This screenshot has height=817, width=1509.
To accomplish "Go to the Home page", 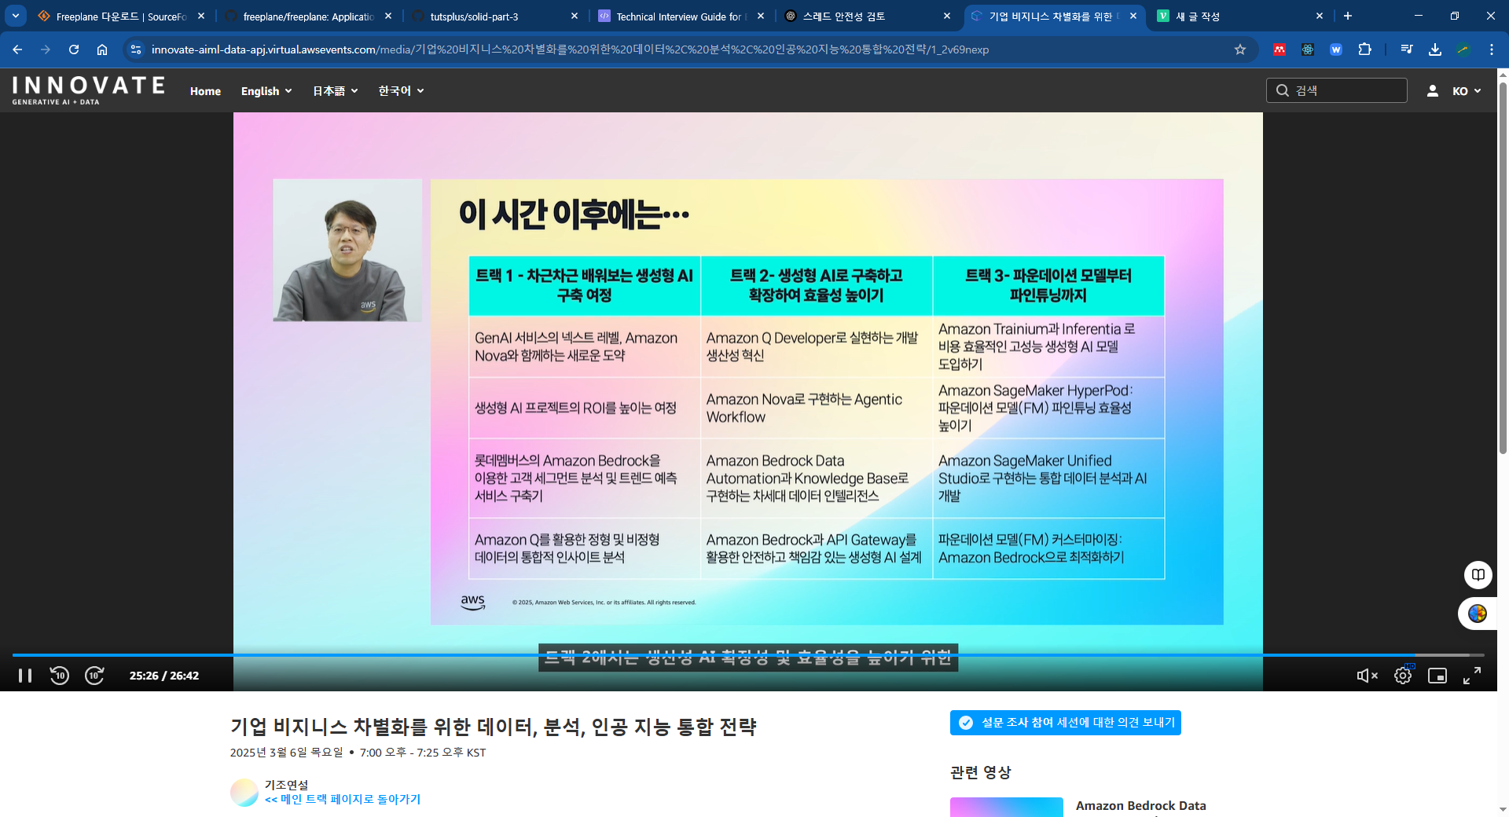I will pyautogui.click(x=205, y=91).
